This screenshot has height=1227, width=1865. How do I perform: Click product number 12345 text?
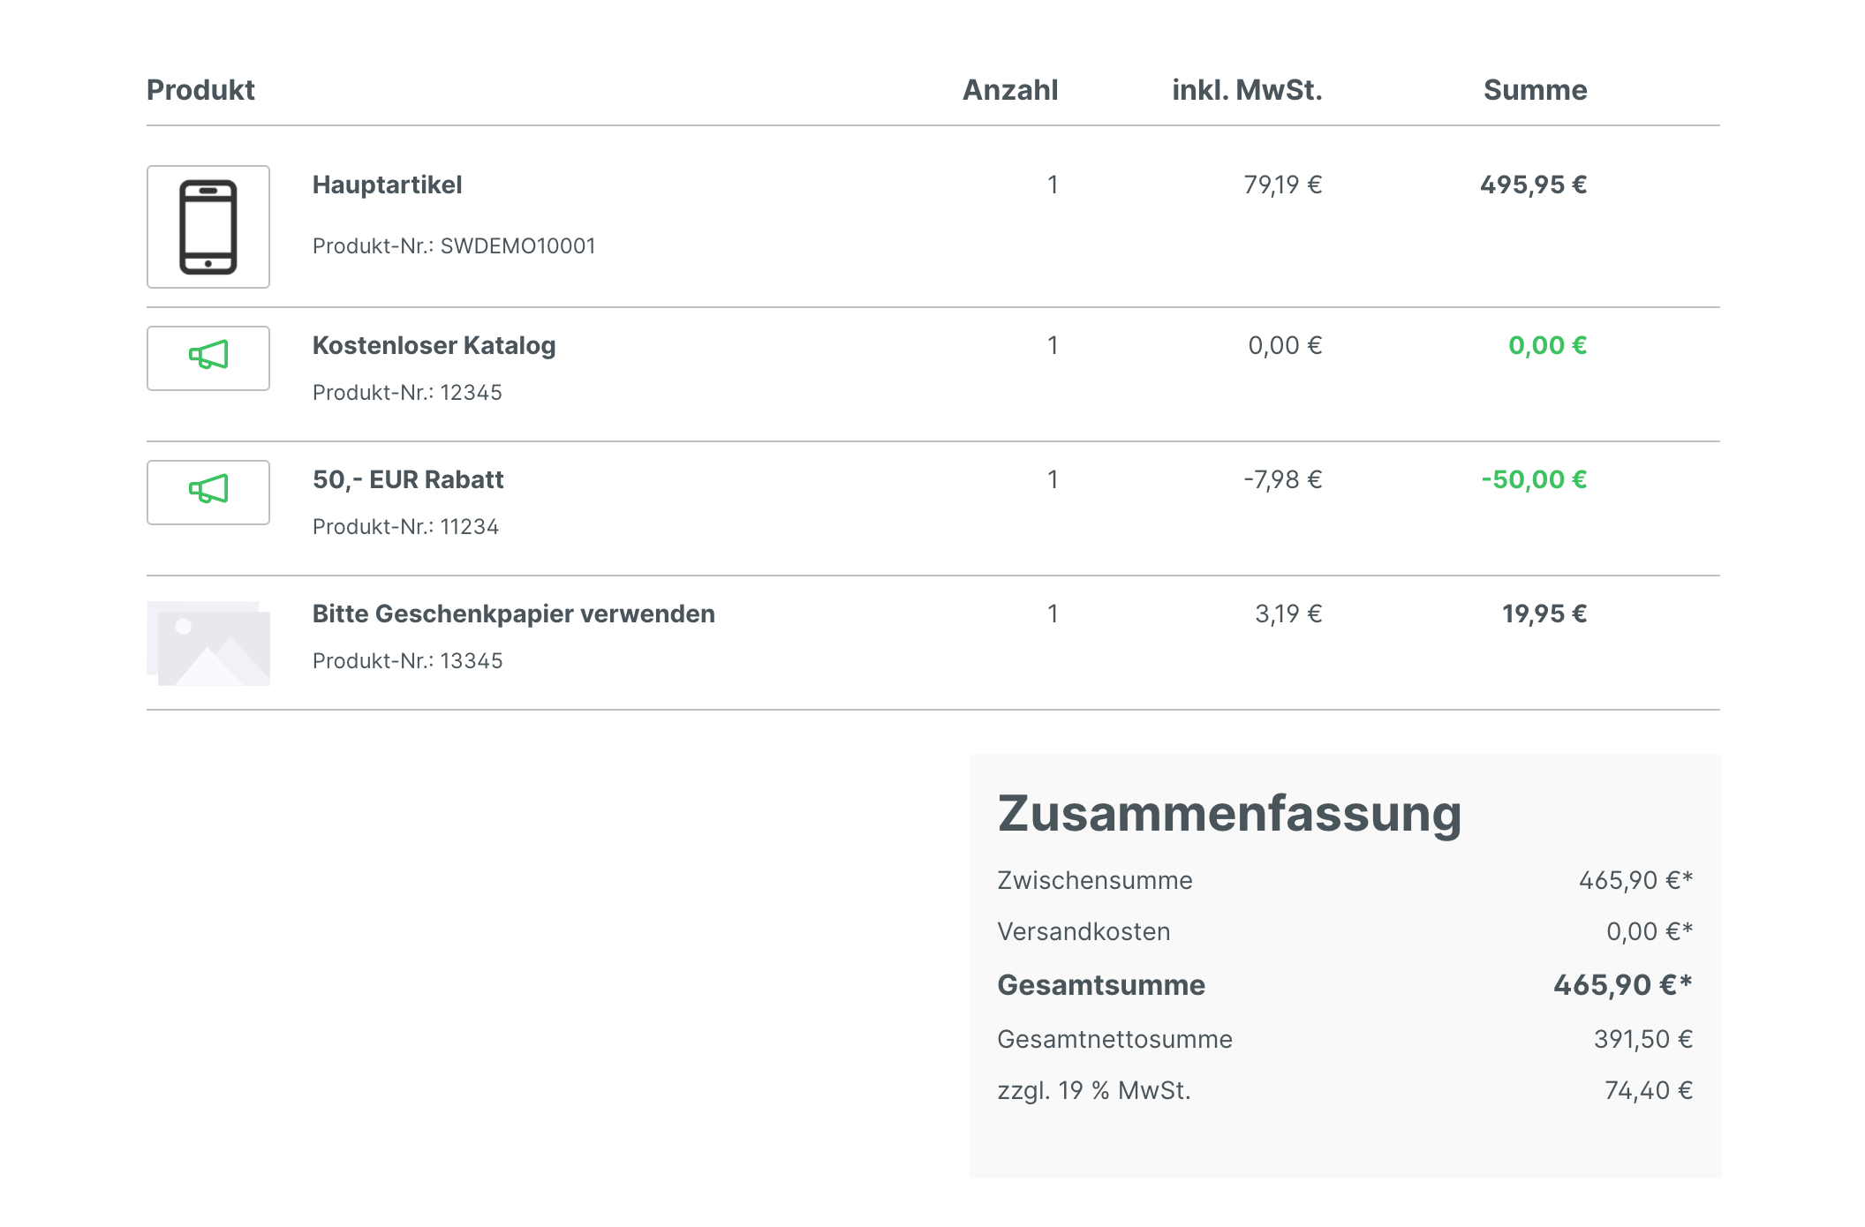(471, 393)
